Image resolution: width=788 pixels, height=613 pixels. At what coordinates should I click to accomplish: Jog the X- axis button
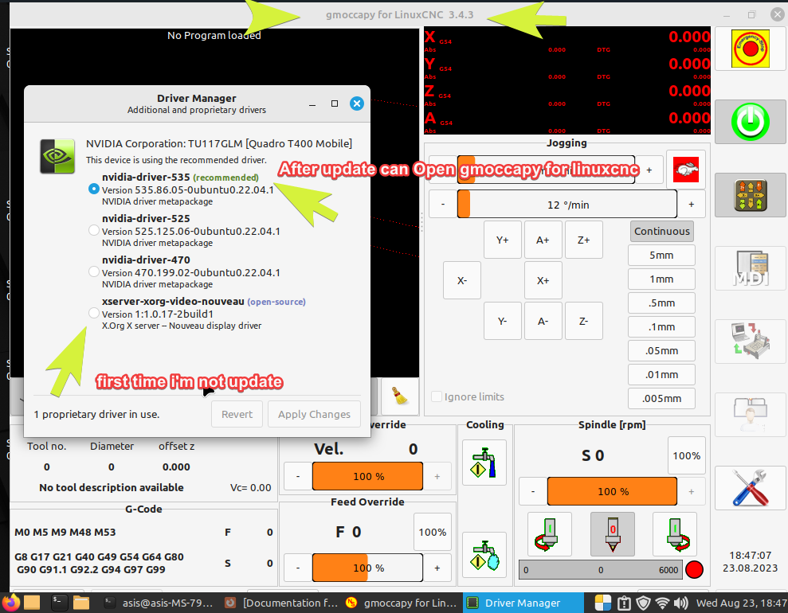[462, 281]
